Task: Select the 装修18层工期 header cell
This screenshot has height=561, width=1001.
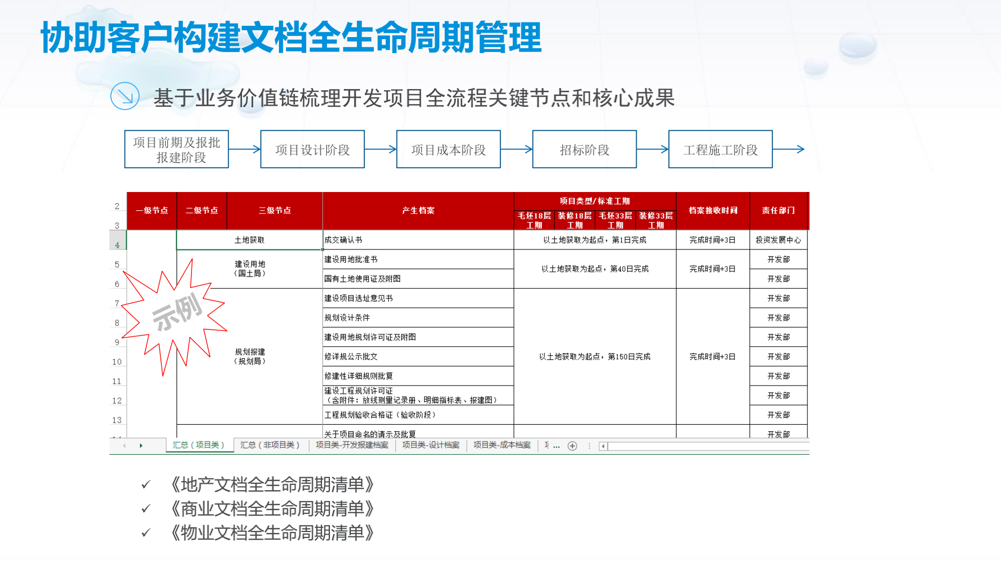Action: tap(575, 220)
